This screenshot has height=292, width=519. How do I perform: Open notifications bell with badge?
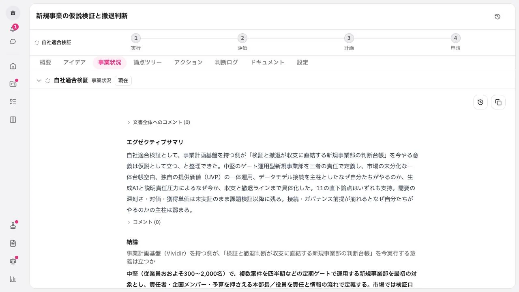tap(13, 29)
